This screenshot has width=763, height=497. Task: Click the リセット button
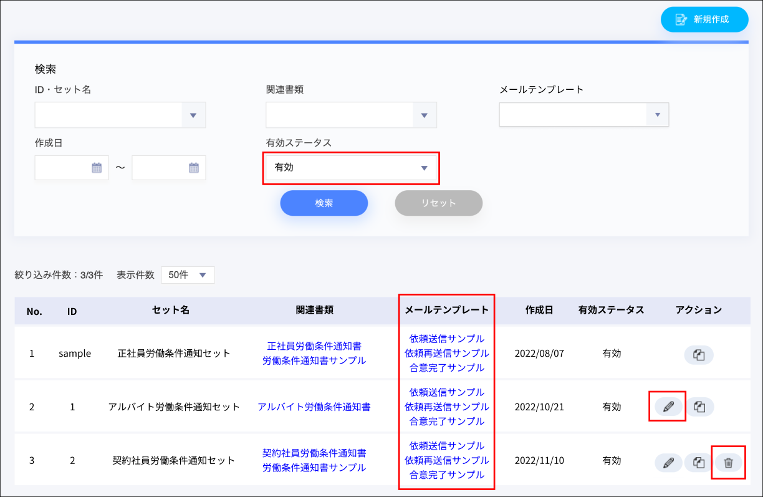click(x=438, y=203)
